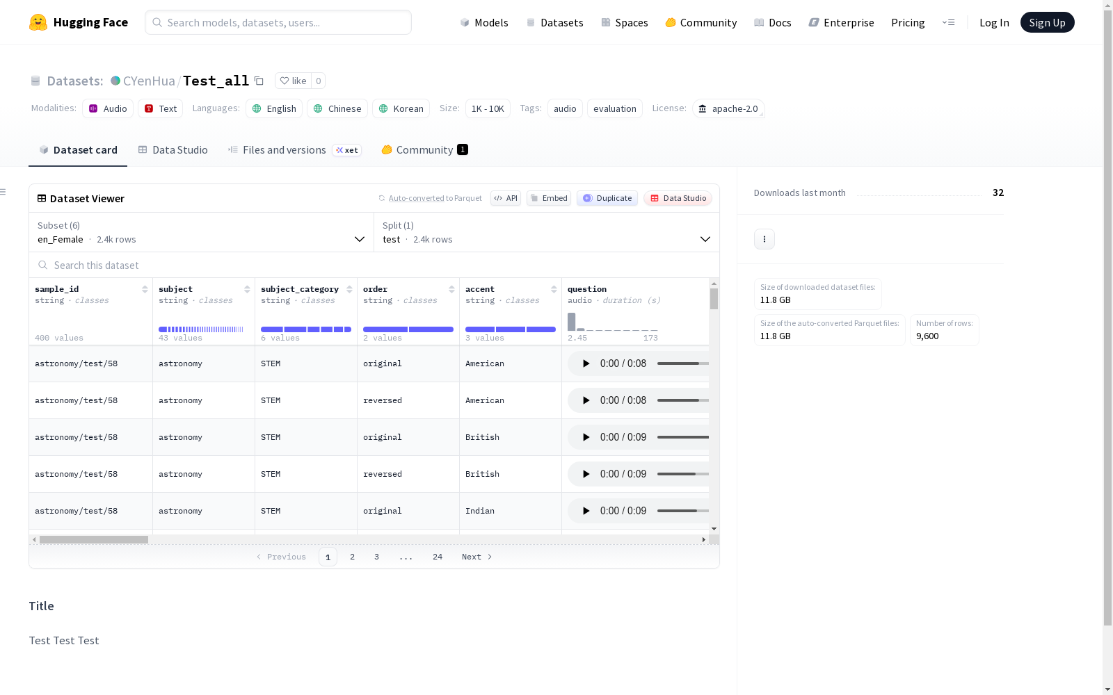Select the 1K - 10K size tag
1113x695 pixels.
coord(488,108)
